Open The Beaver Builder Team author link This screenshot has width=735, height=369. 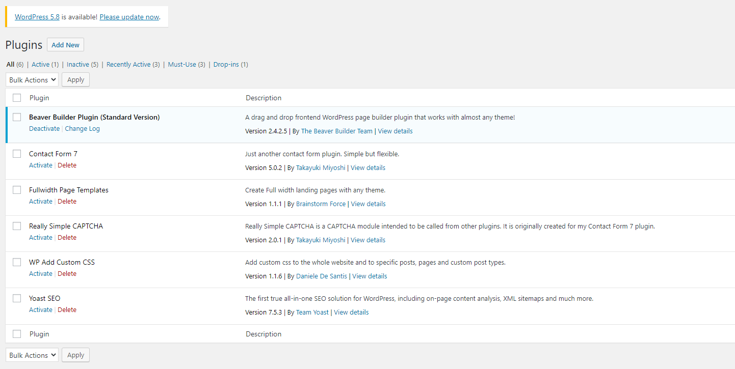337,131
